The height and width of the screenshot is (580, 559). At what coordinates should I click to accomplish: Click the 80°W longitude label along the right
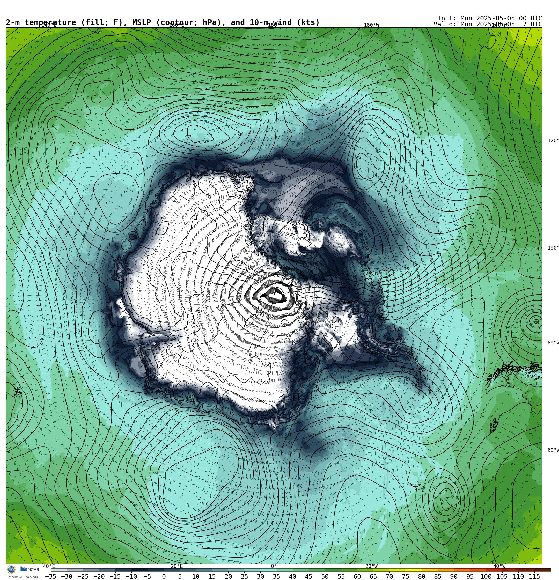[x=553, y=343]
